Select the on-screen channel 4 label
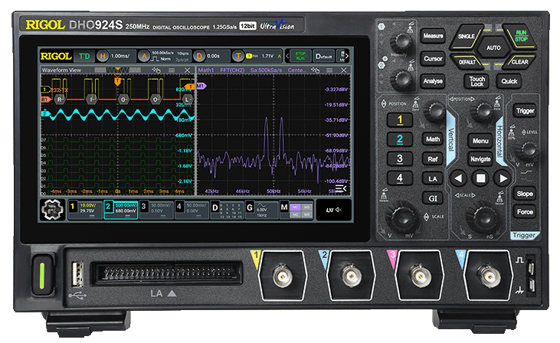 [x=178, y=206]
